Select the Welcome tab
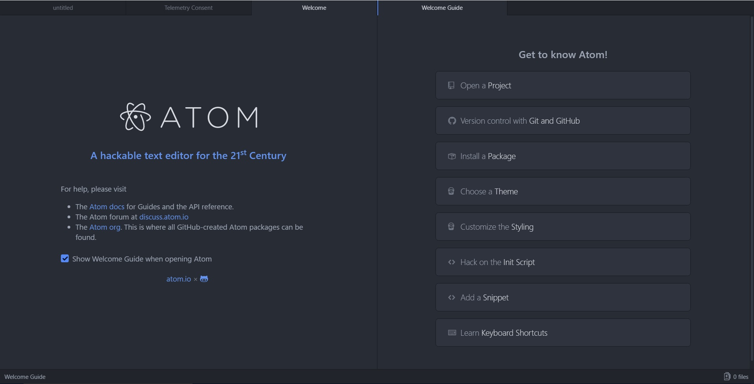The width and height of the screenshot is (754, 384). (314, 7)
